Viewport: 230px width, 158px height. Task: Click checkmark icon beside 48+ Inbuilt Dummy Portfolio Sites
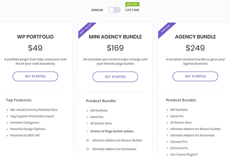[x=7, y=110]
